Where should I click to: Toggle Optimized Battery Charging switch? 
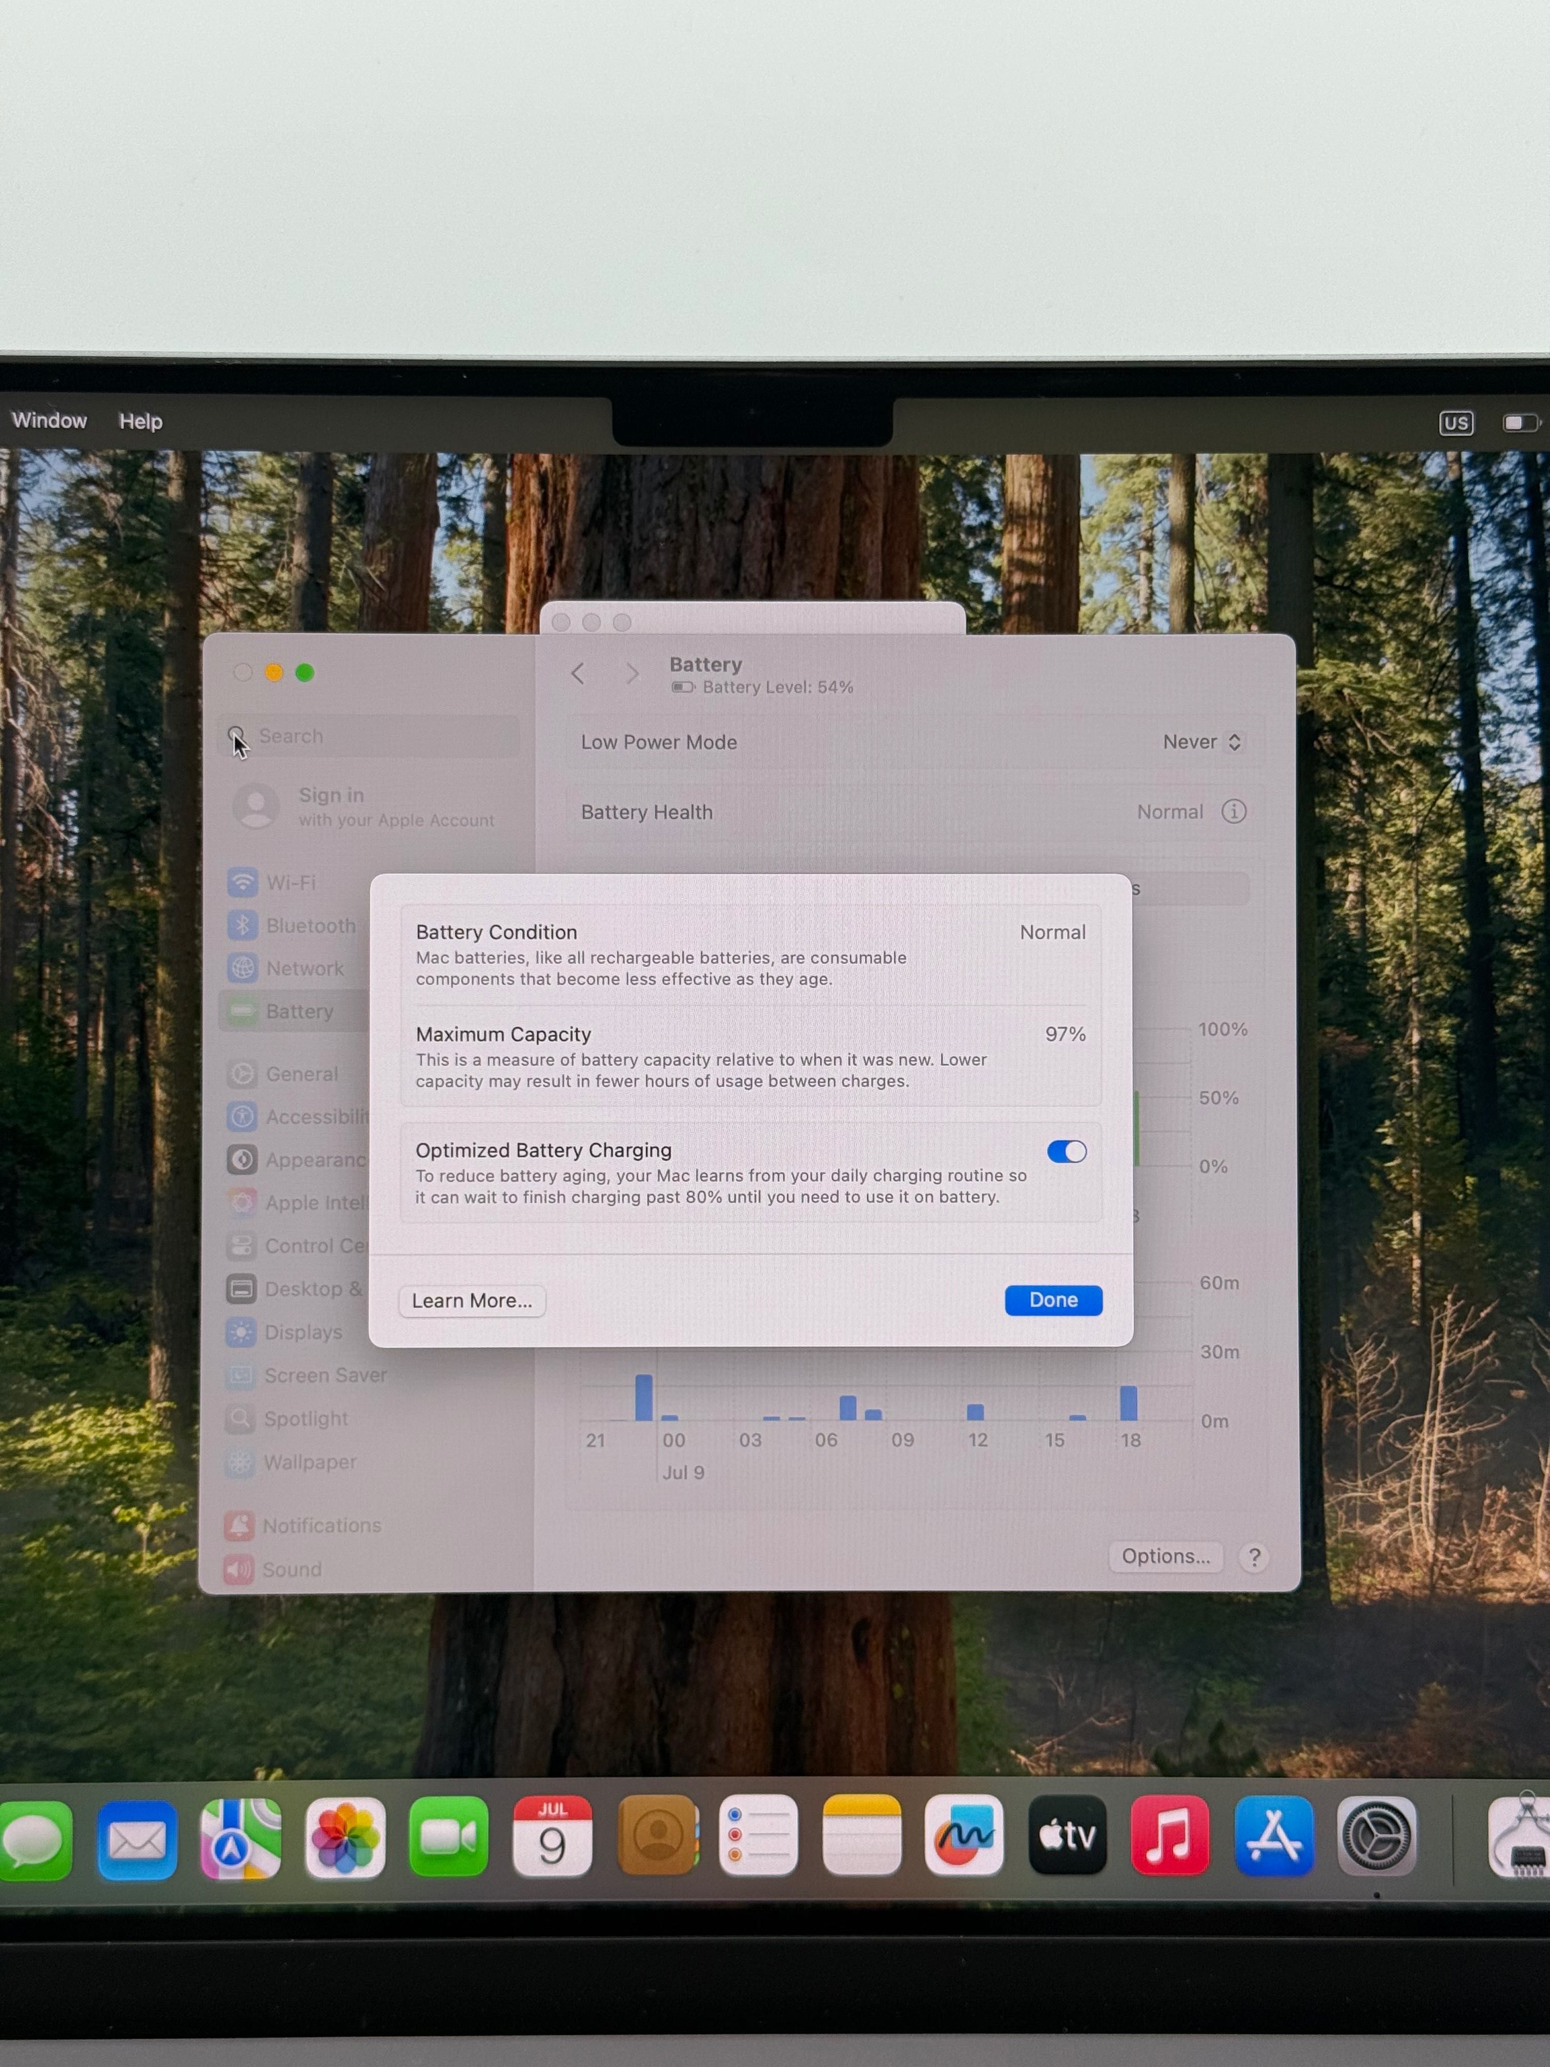[x=1066, y=1151]
